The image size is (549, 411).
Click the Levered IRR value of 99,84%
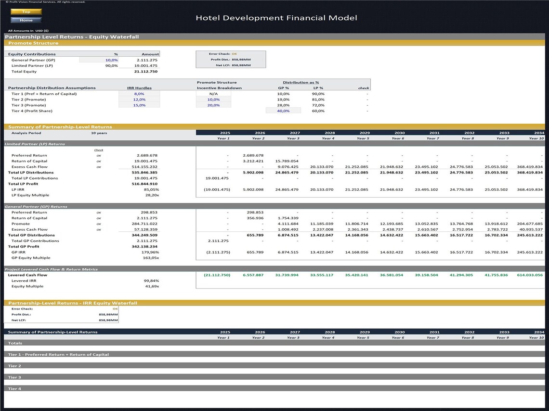pyautogui.click(x=151, y=281)
